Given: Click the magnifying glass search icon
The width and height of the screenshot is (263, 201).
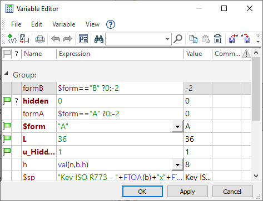Looking at the screenshot, I should pos(178,39).
